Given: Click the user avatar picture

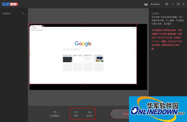Looking at the screenshot, I should (x=146, y=4).
